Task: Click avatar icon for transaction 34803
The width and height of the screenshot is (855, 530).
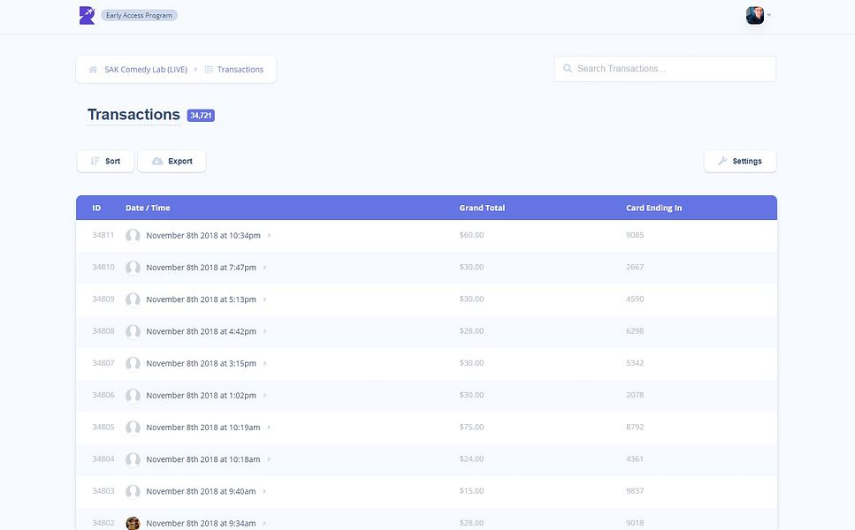Action: coord(133,491)
